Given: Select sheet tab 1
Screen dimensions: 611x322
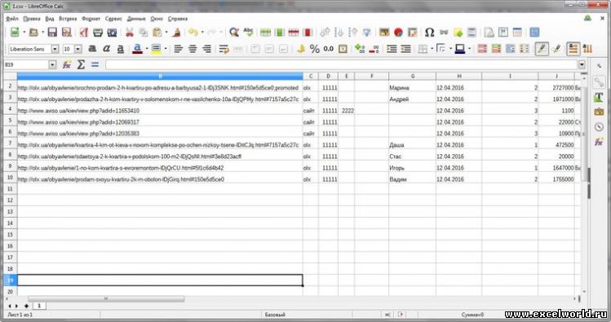Looking at the screenshot, I should click(39, 306).
